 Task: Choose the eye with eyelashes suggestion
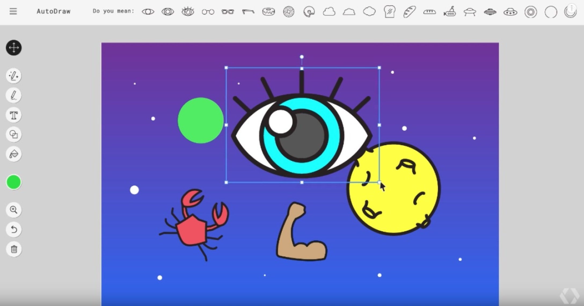click(188, 12)
